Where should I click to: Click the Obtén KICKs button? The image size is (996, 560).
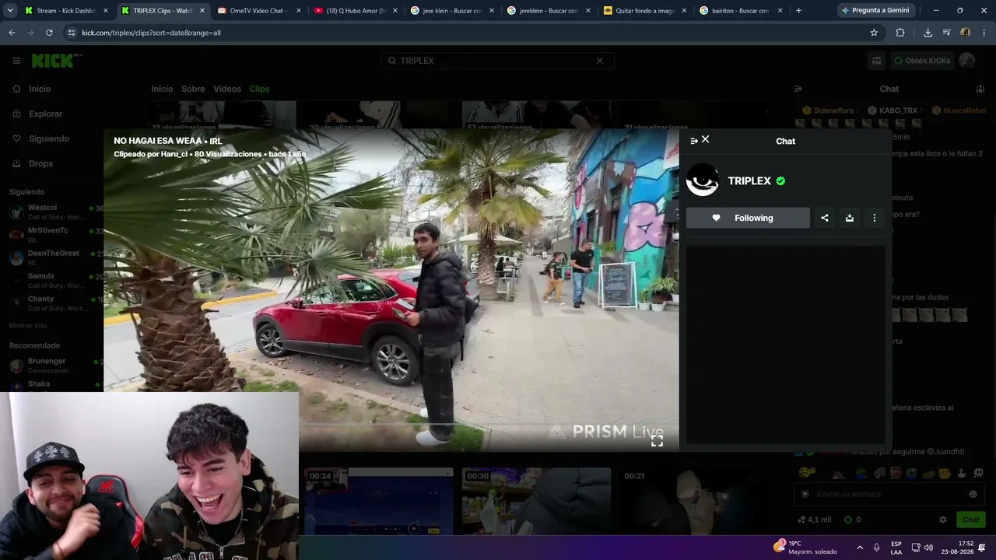coord(922,61)
